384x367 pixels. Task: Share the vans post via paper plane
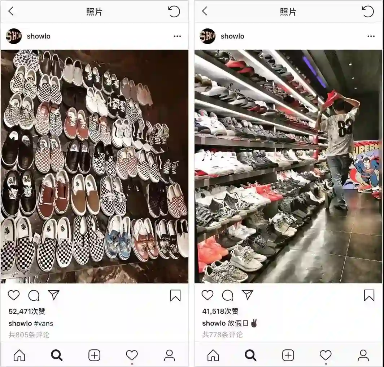[x=54, y=295]
